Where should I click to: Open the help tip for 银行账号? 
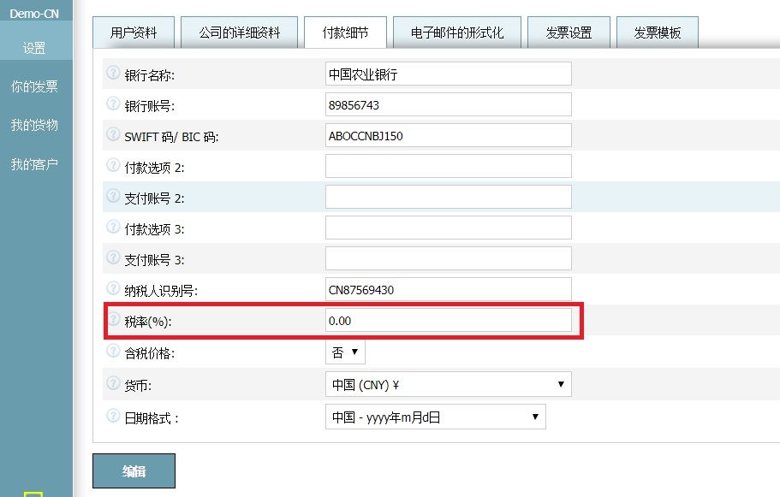click(111, 104)
